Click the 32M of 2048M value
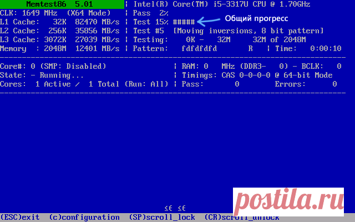Image resolution: width=355 pixels, height=222 pixels. coord(279,39)
